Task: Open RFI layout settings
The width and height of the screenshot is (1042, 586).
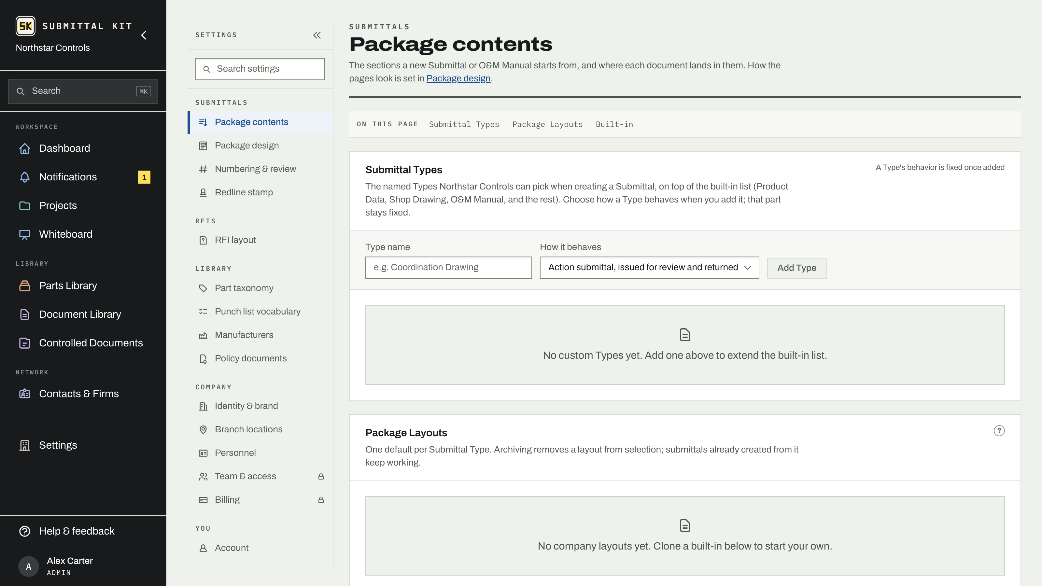Action: (260, 240)
